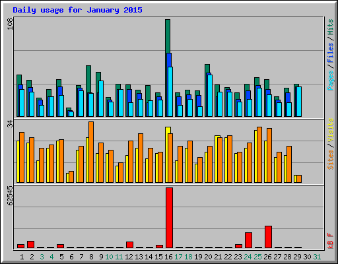Select the green hits bar for day 6

click(69, 110)
